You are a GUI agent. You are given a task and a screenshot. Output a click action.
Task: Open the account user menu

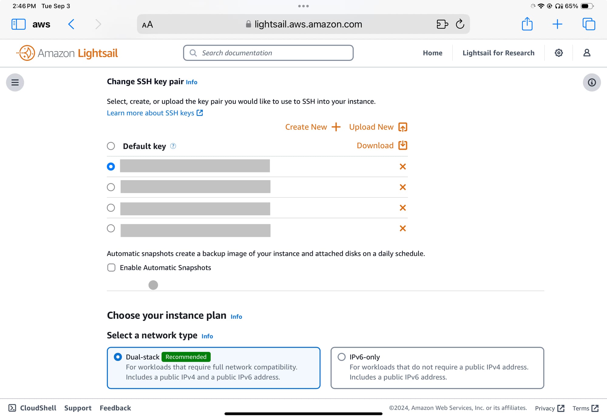587,53
